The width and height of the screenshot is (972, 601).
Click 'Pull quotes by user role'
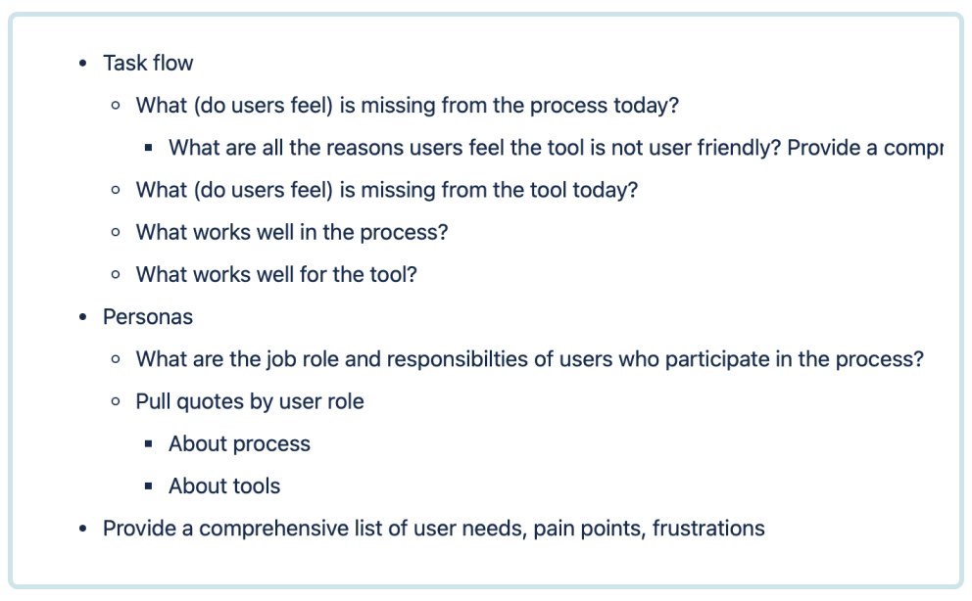(x=250, y=401)
